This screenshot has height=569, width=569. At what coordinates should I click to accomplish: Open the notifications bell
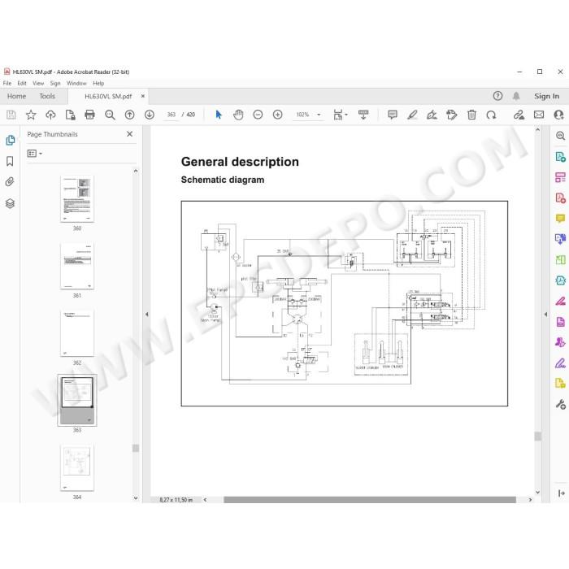(516, 96)
